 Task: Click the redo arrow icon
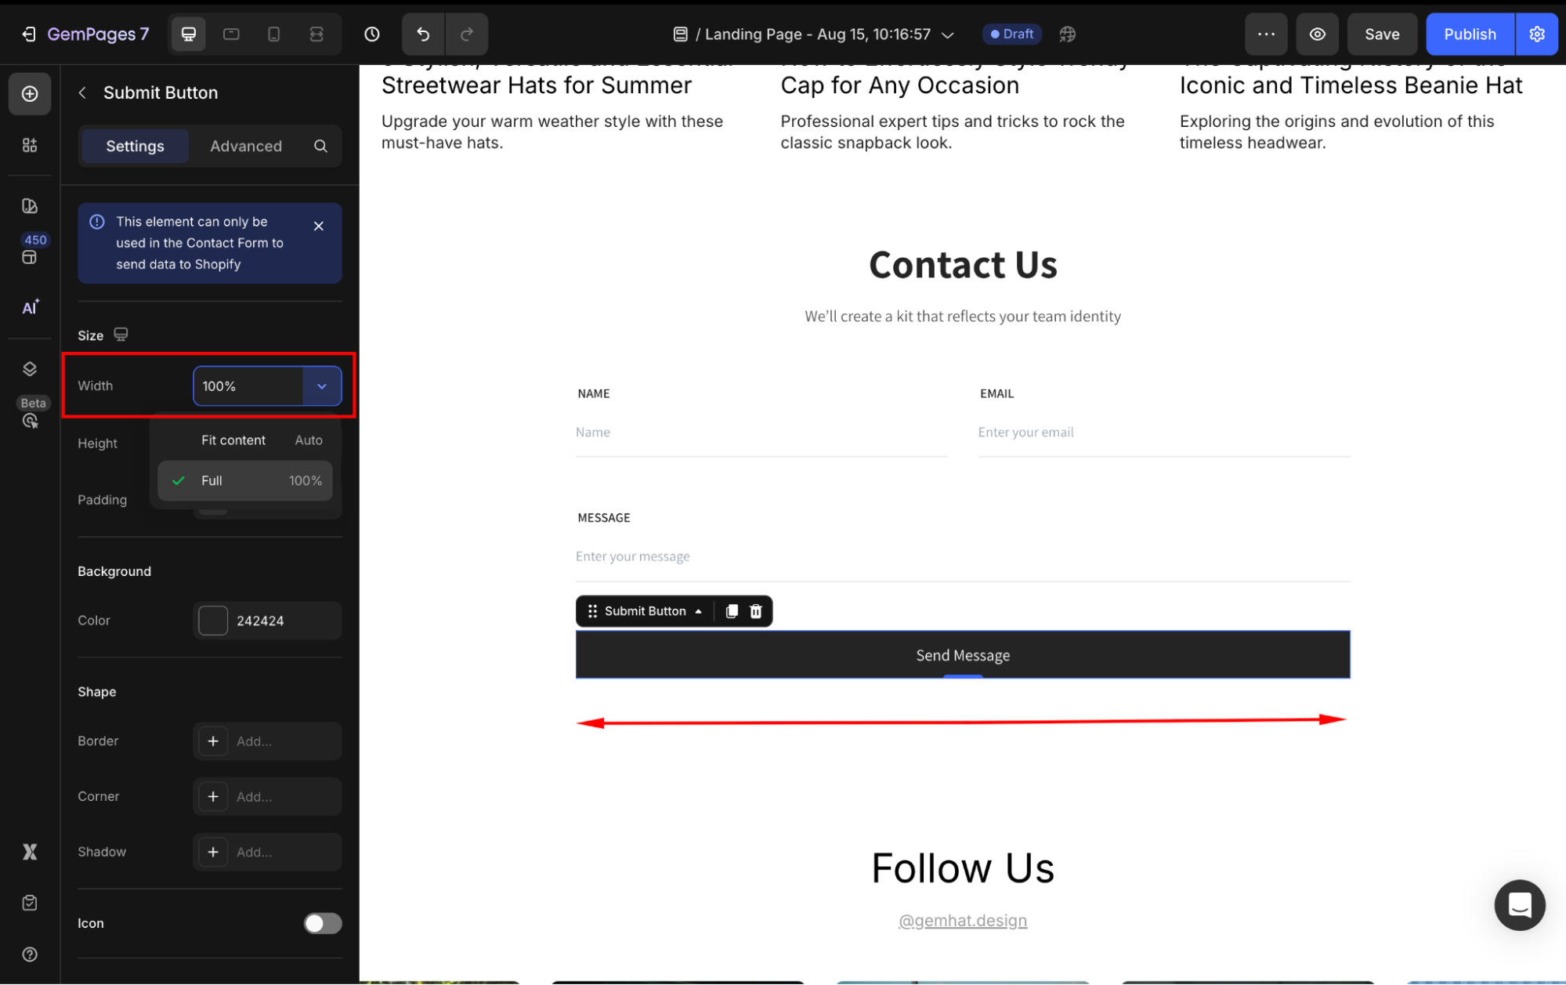tap(467, 34)
